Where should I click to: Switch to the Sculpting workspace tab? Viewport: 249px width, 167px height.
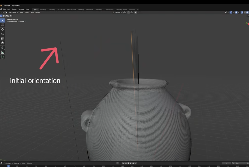pos(52,9)
